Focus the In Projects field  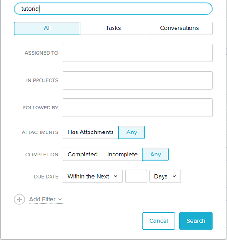(138, 80)
